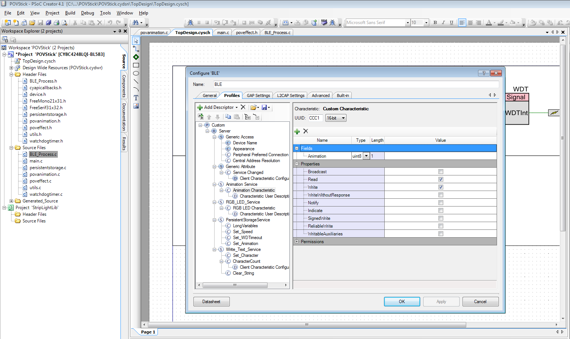Collapse the Header Files folder
Viewport: 570px width, 339px height.
click(x=11, y=74)
